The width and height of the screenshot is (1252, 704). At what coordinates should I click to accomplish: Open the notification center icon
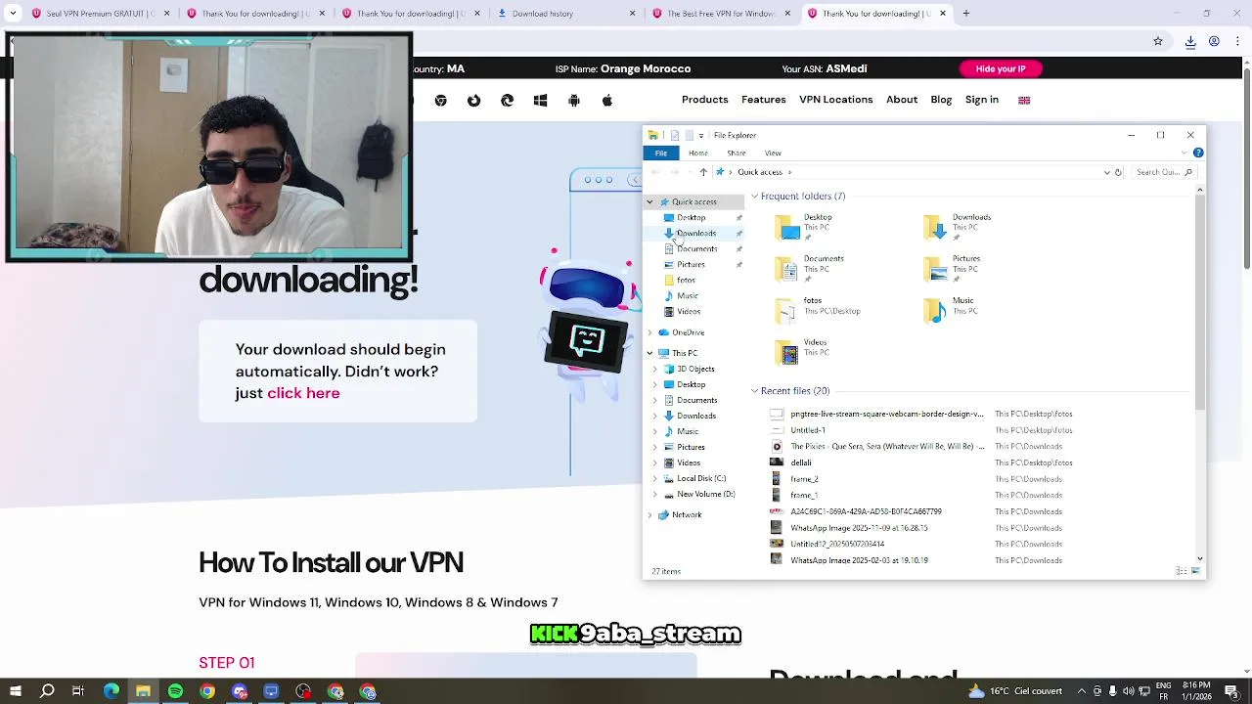(1231, 691)
